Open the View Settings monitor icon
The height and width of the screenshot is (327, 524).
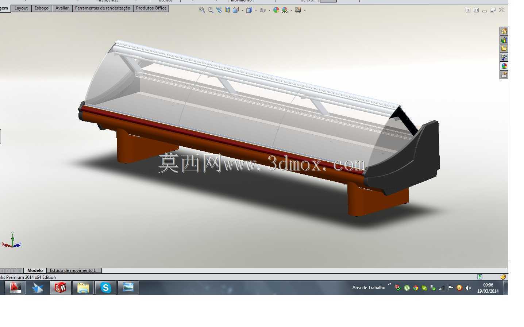click(x=298, y=10)
